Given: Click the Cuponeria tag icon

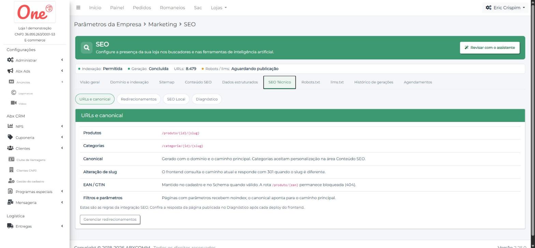Looking at the screenshot, I should 10,137.
